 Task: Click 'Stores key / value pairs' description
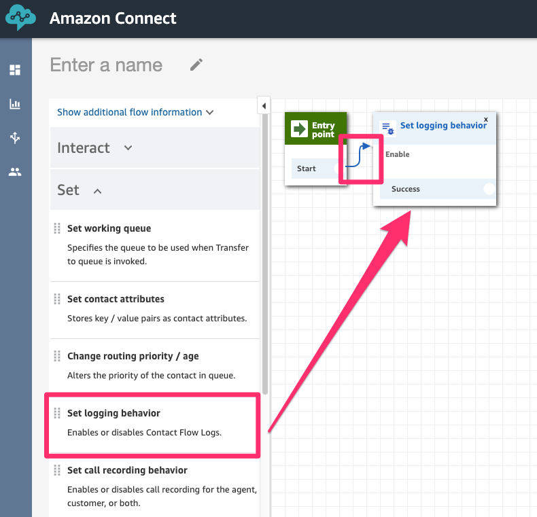coord(157,319)
